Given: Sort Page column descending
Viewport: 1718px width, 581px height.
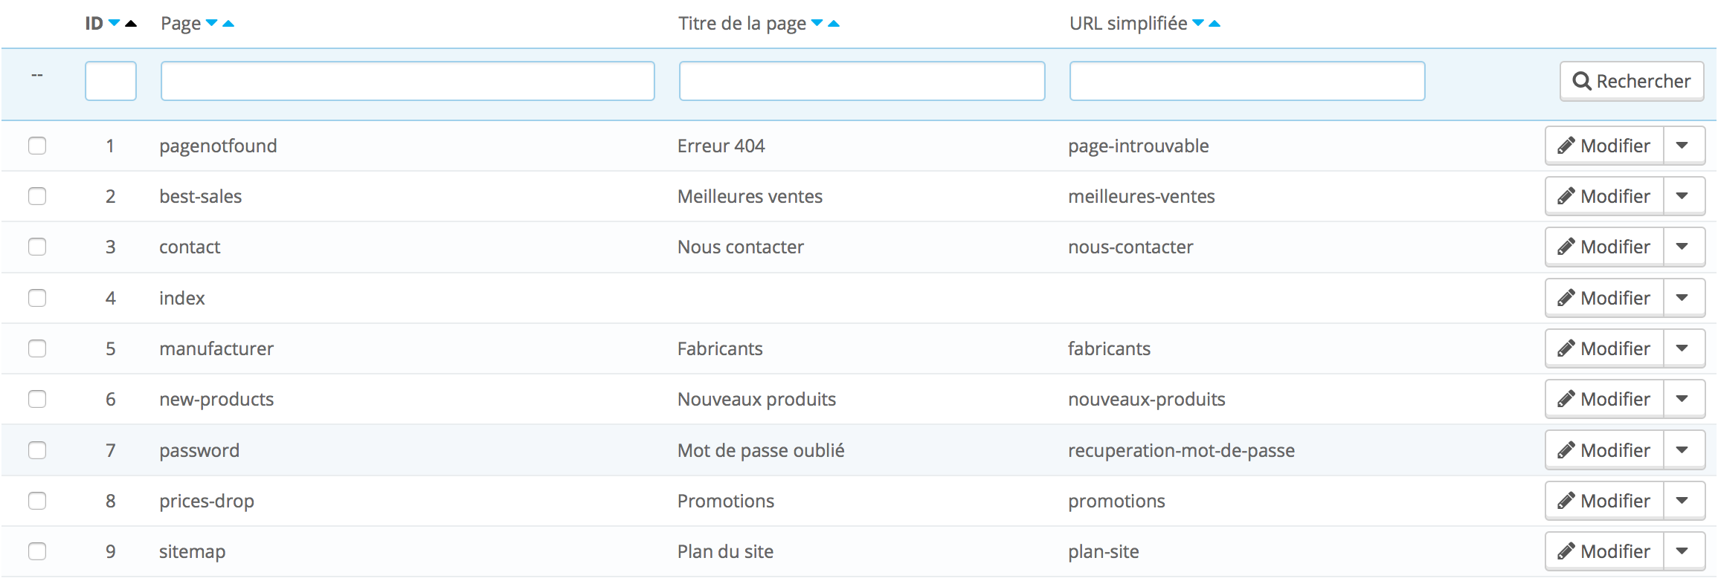Looking at the screenshot, I should pyautogui.click(x=212, y=24).
